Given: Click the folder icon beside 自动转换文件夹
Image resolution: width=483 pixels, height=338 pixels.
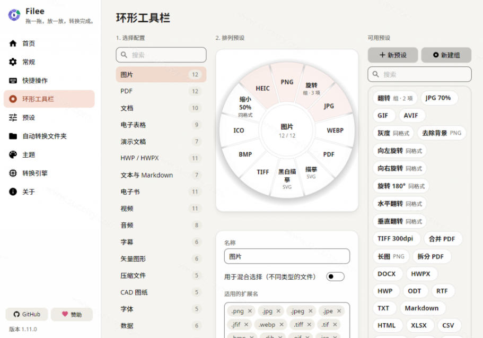Looking at the screenshot, I should click(13, 136).
